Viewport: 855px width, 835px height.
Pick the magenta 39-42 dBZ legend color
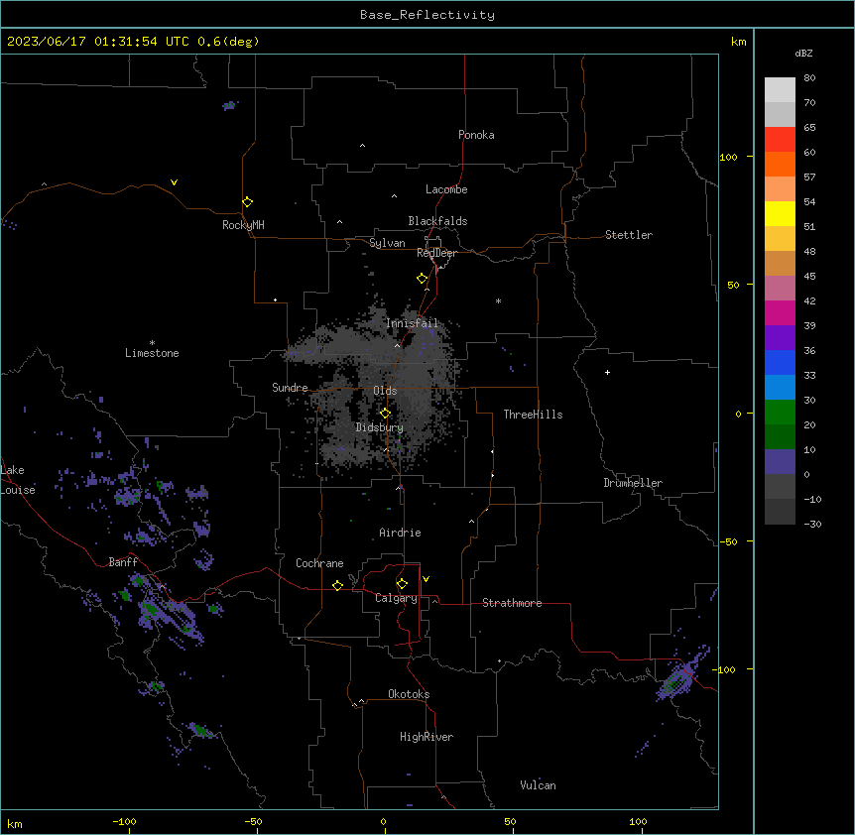click(780, 312)
